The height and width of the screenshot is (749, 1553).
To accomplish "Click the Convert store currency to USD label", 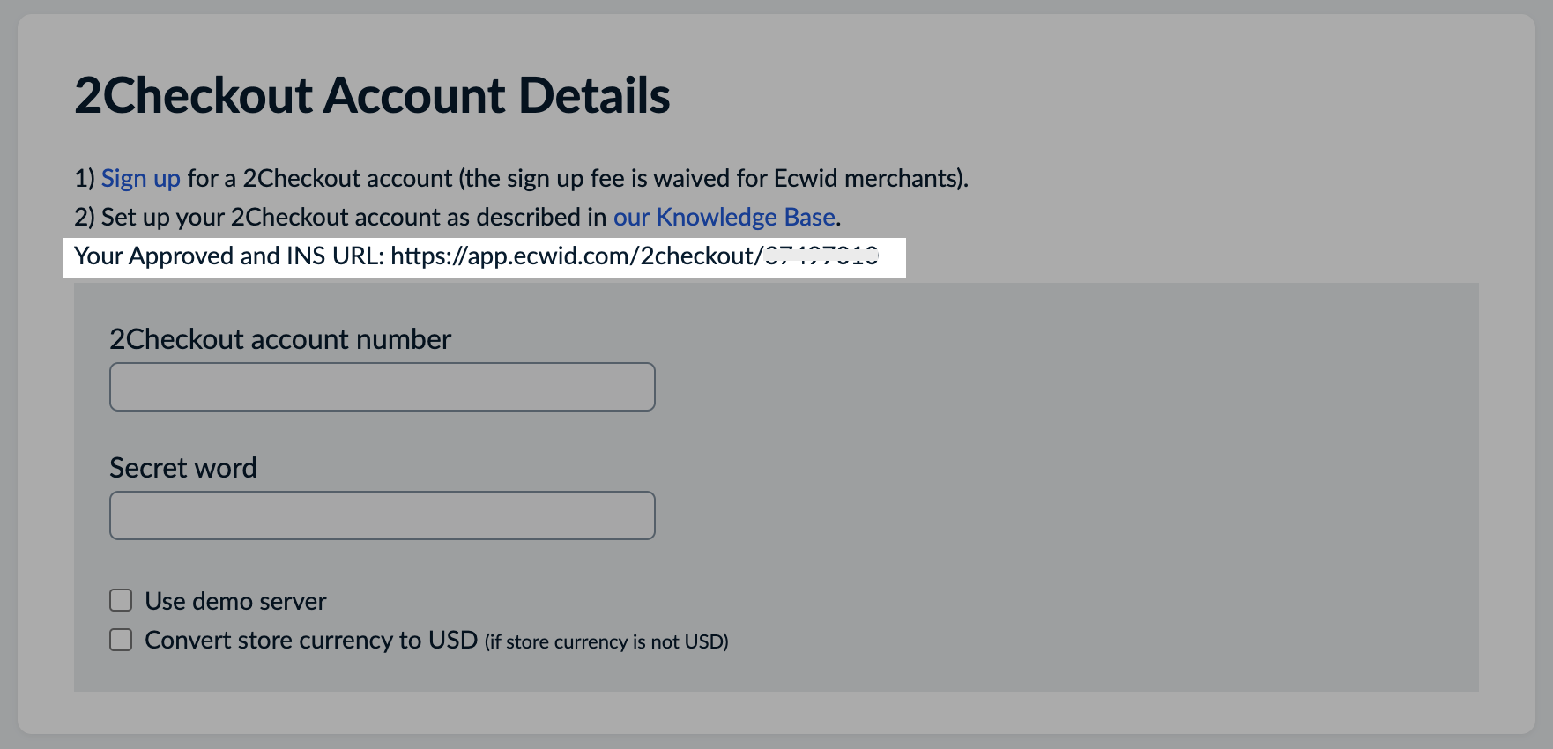I will 310,640.
